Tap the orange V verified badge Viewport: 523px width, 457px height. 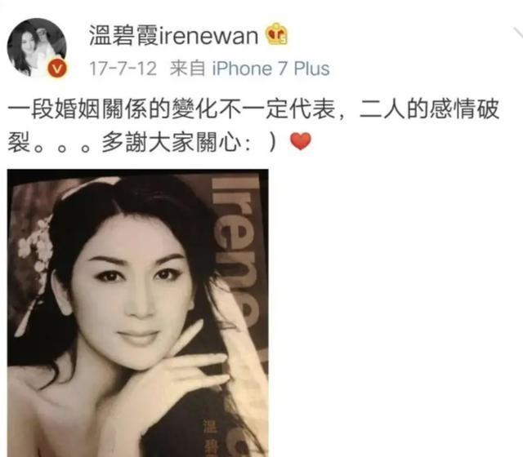[57, 69]
